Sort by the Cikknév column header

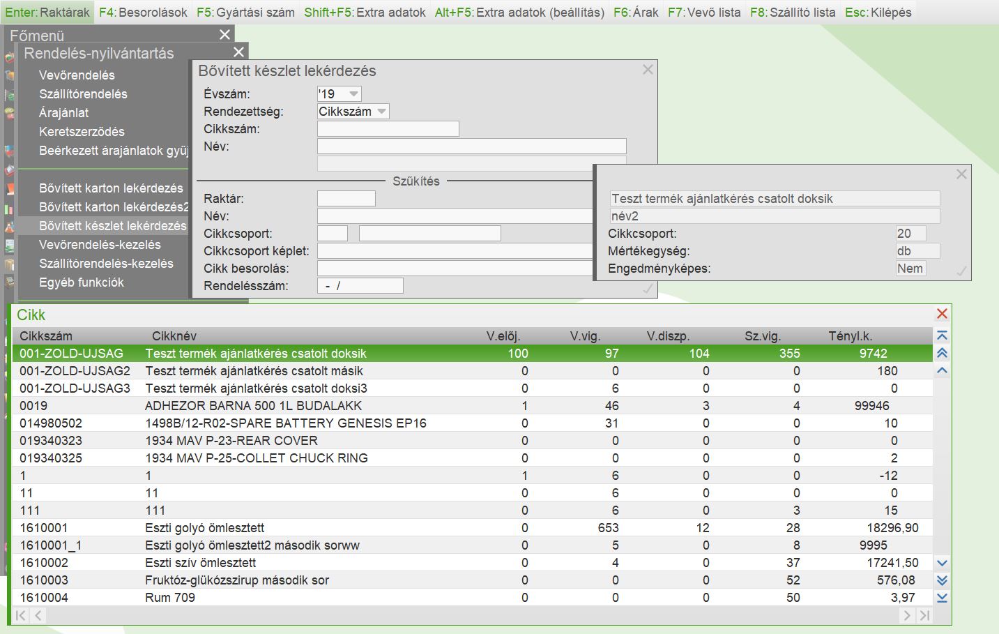(174, 336)
